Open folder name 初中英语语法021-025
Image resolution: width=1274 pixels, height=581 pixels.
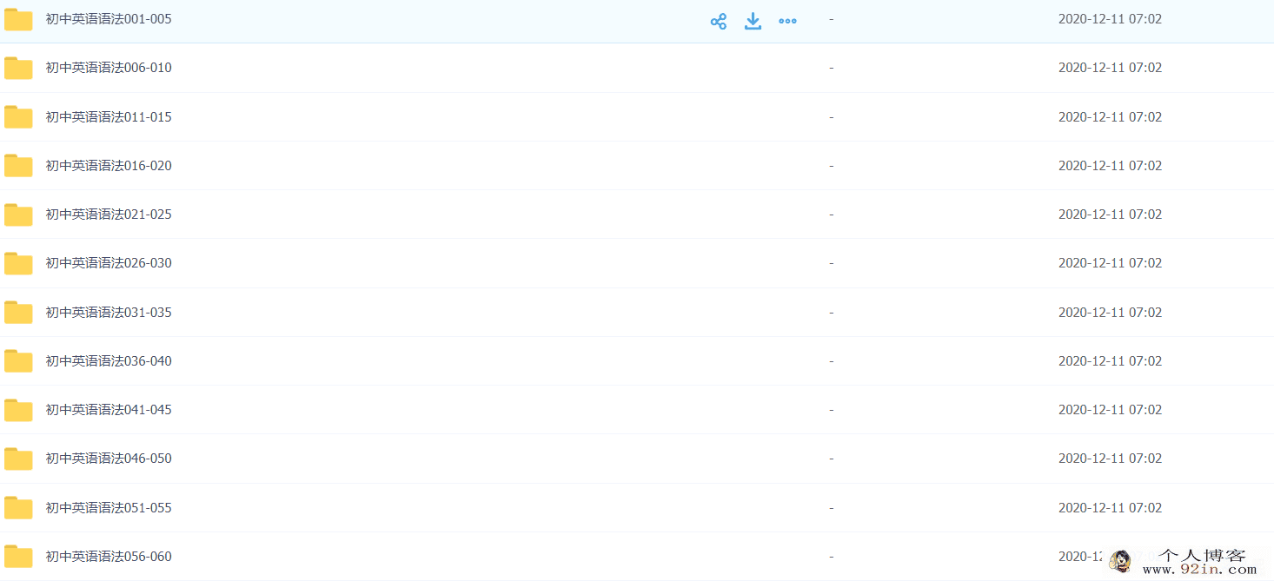[x=109, y=215]
